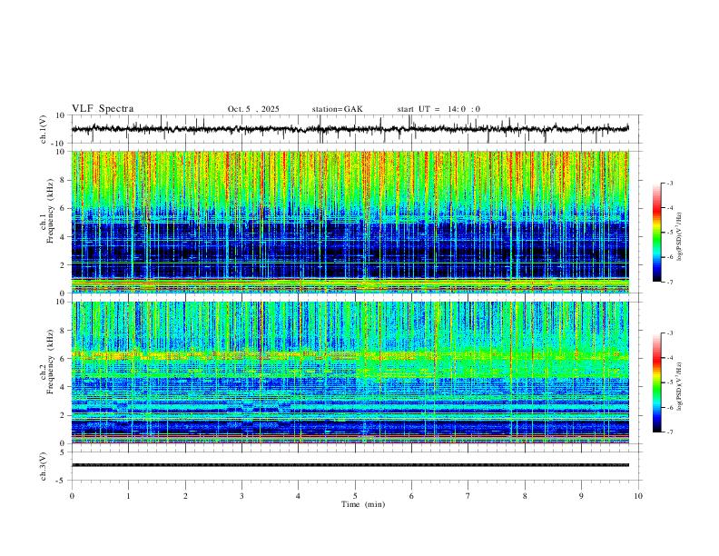Click the ch.1 spectrogram color scale bar
This screenshot has width=719, height=556.
tap(657, 233)
